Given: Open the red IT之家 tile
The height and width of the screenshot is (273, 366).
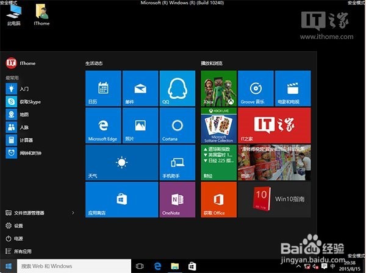Looking at the screenshot, I should (274, 126).
